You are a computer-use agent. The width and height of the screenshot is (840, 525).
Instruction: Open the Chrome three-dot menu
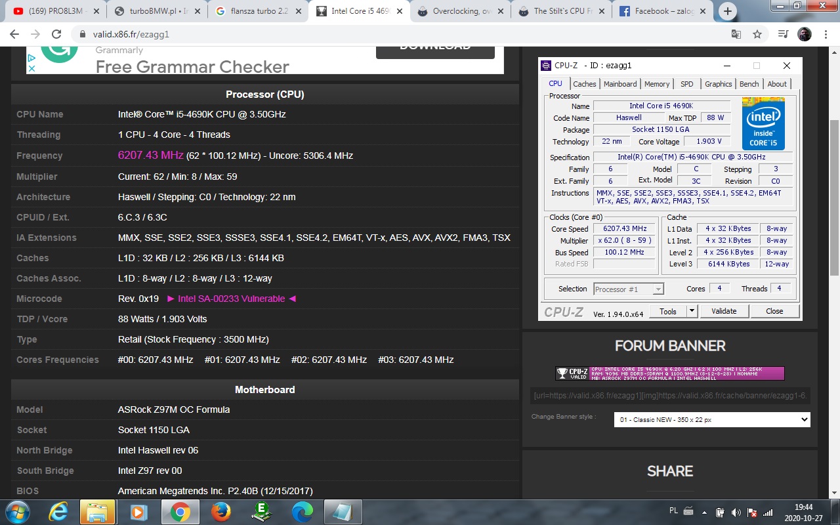[825, 34]
